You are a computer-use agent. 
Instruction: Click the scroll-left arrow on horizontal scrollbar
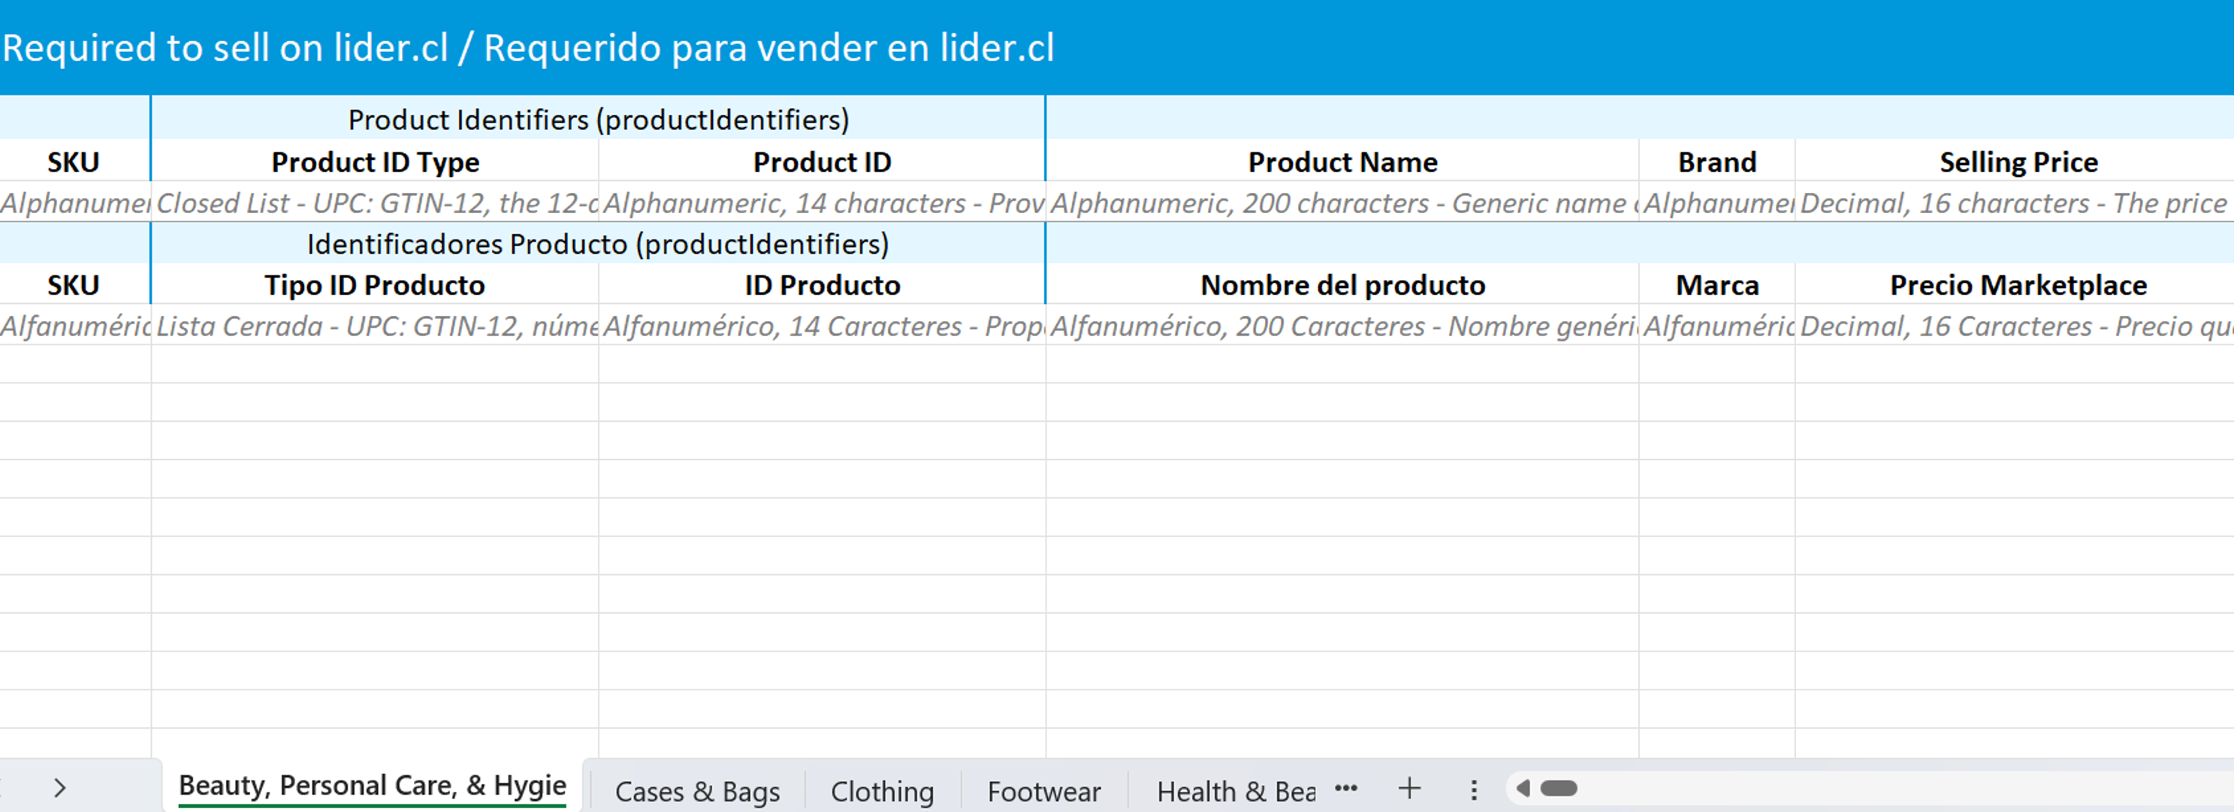(x=1523, y=789)
